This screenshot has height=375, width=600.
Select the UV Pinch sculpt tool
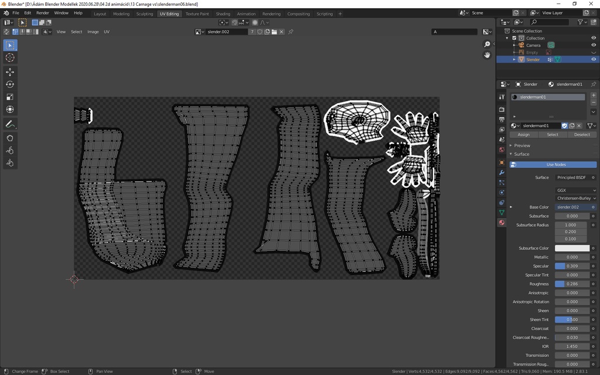pos(10,163)
